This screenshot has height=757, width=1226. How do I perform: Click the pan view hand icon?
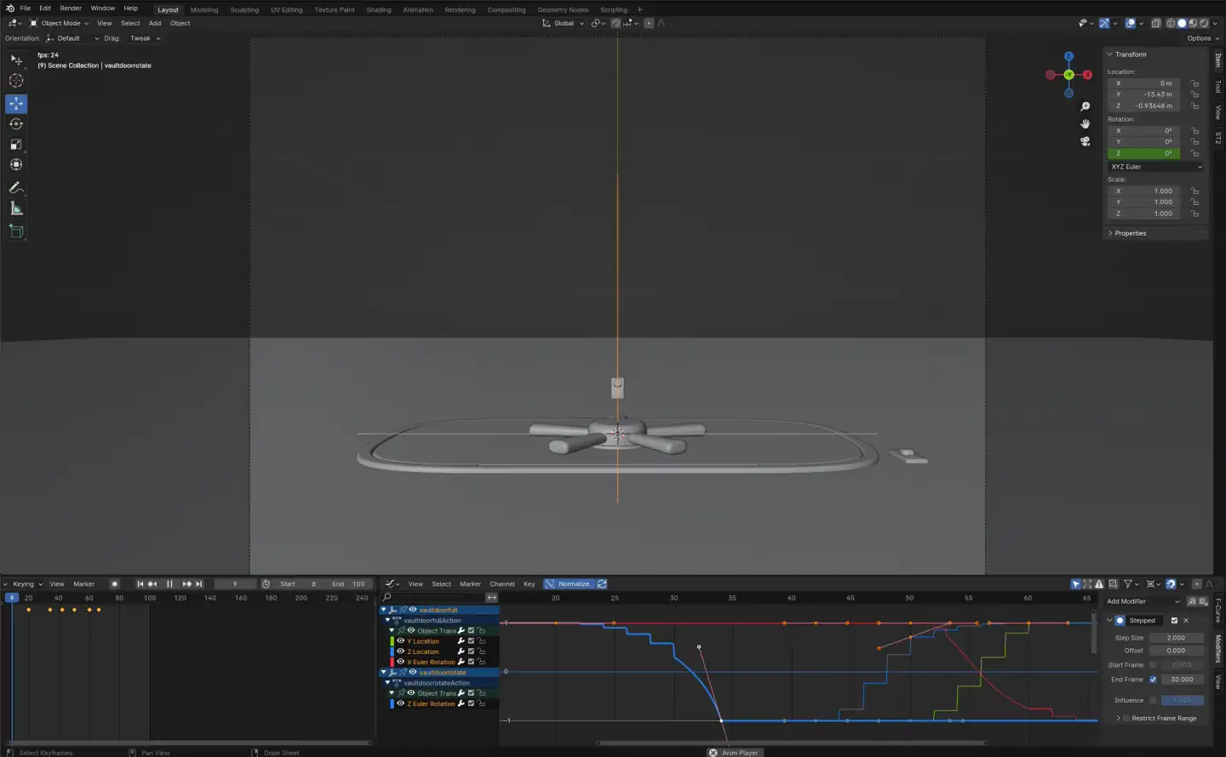(x=1085, y=124)
